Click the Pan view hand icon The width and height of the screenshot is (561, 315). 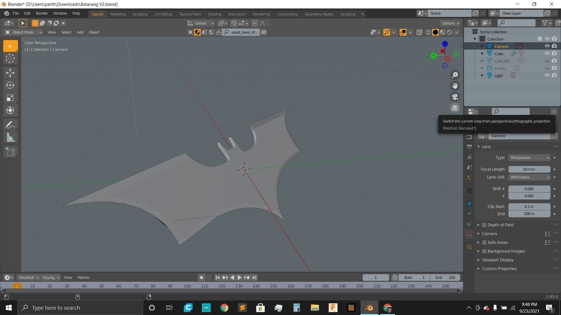455,86
